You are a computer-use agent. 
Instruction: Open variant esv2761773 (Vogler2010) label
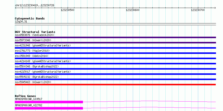coord(32,51)
